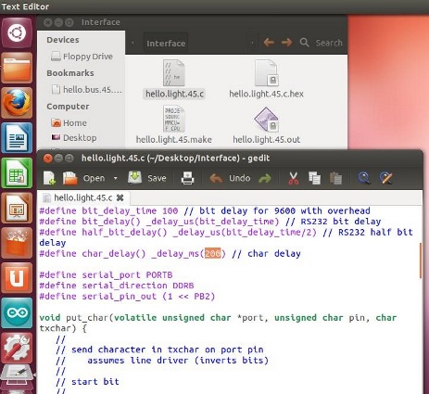Open Ubuntu Software Center launcher icon
This screenshot has width=429, height=394.
click(x=17, y=243)
